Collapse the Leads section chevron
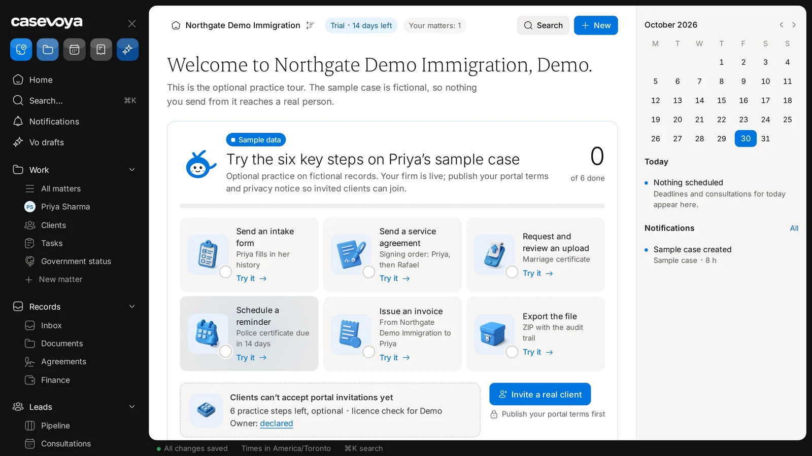Viewport: 812px width, 456px height. (132, 407)
